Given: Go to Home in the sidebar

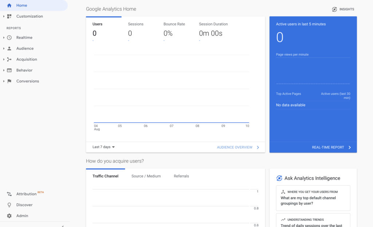Looking at the screenshot, I should pos(21,5).
